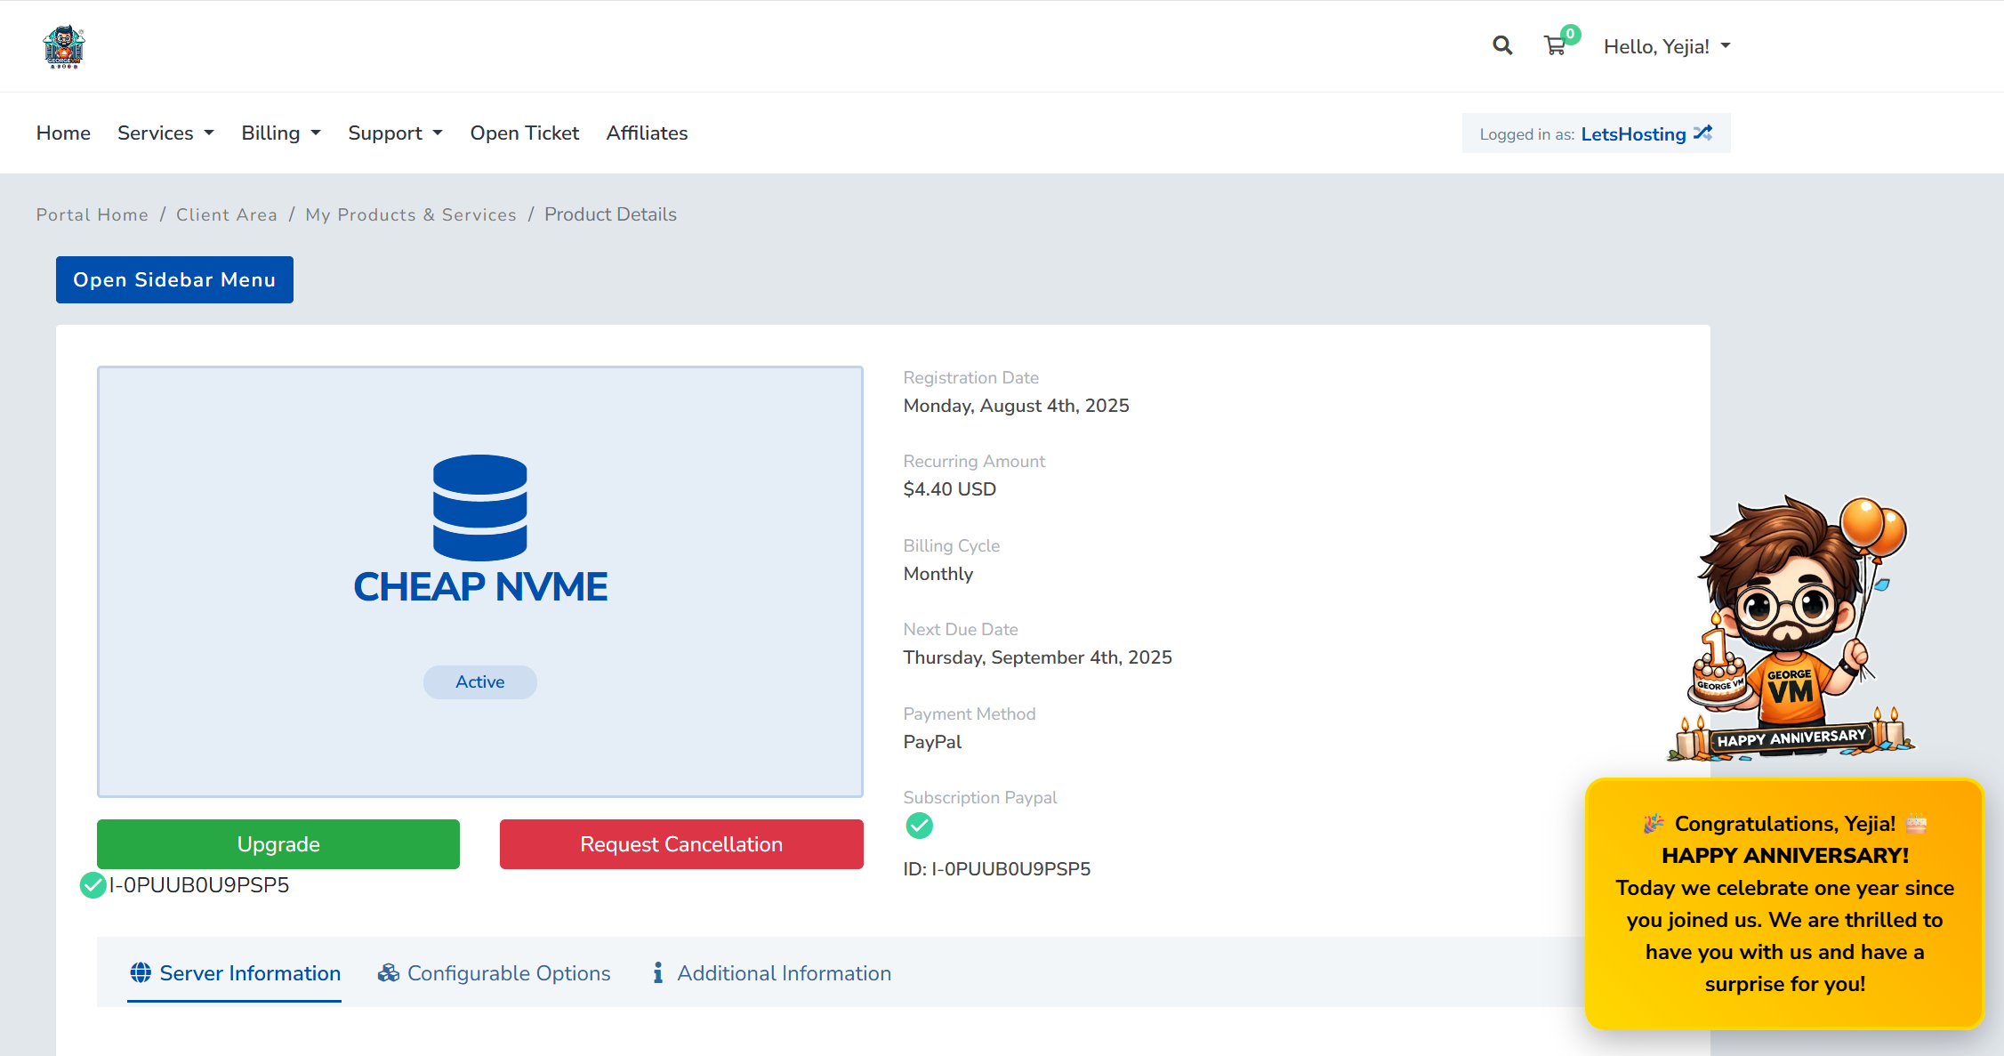This screenshot has width=2004, height=1056.
Task: Go to Home in the navigation bar
Action: (63, 133)
